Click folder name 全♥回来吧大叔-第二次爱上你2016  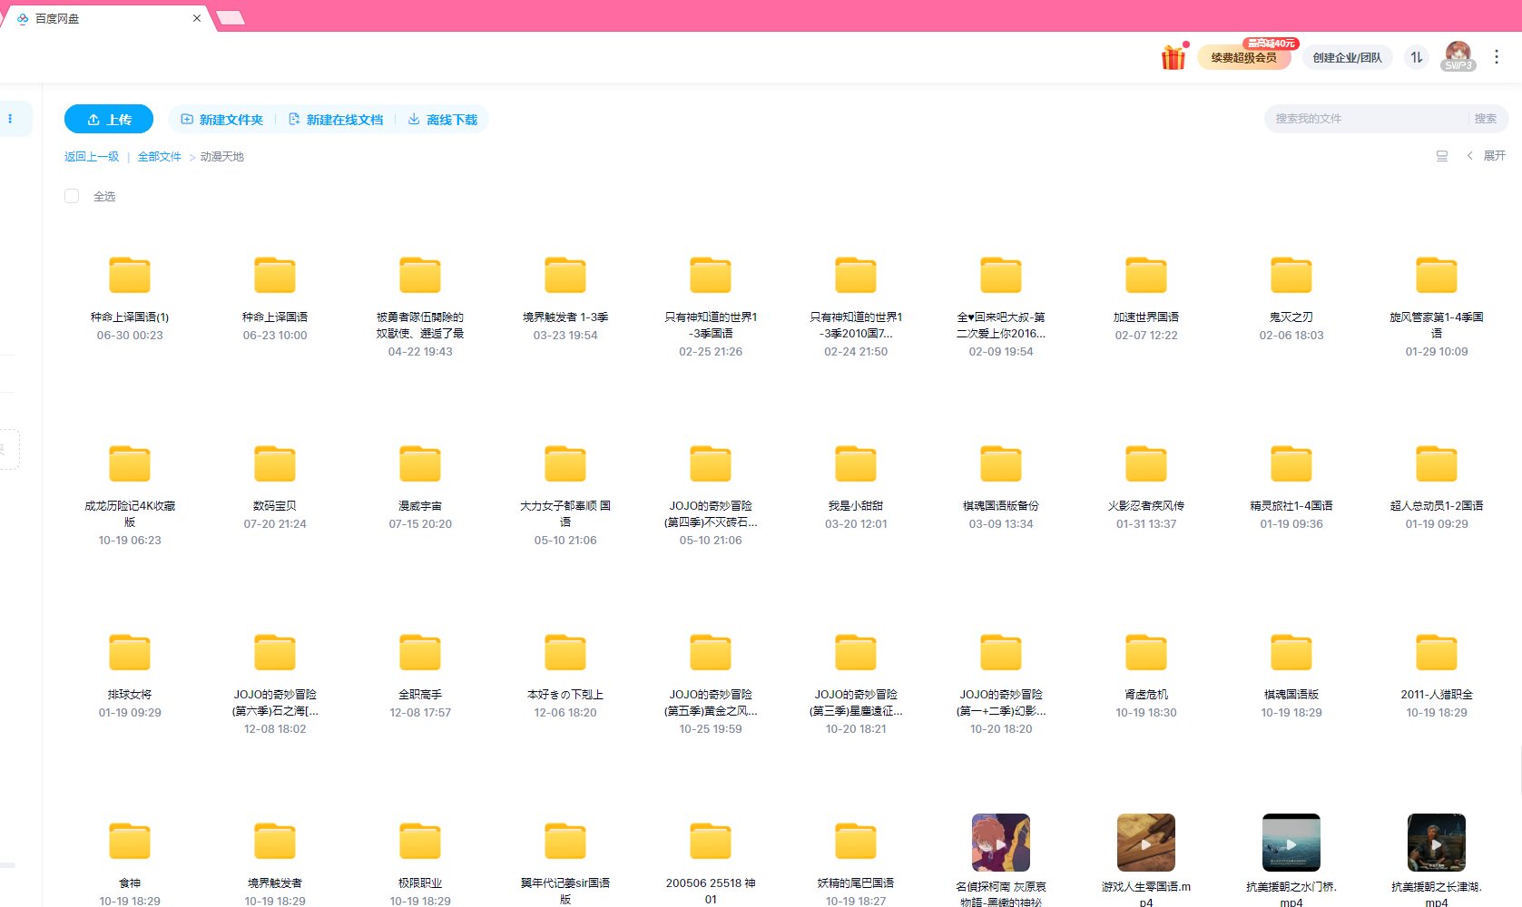tap(1001, 326)
